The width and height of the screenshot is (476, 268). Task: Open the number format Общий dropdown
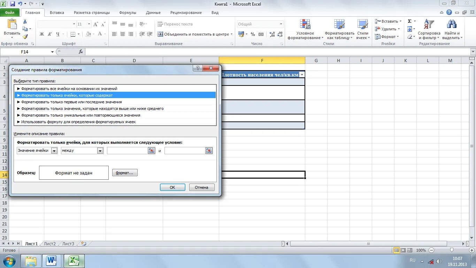point(281,24)
